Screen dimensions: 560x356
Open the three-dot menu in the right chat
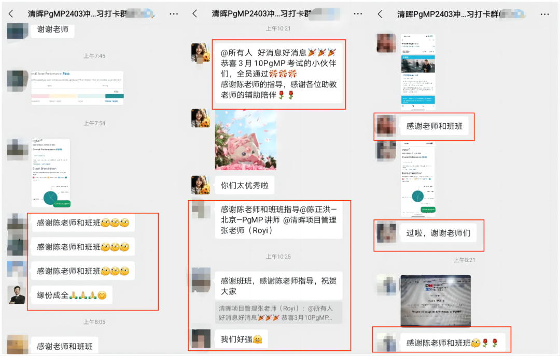tap(543, 14)
